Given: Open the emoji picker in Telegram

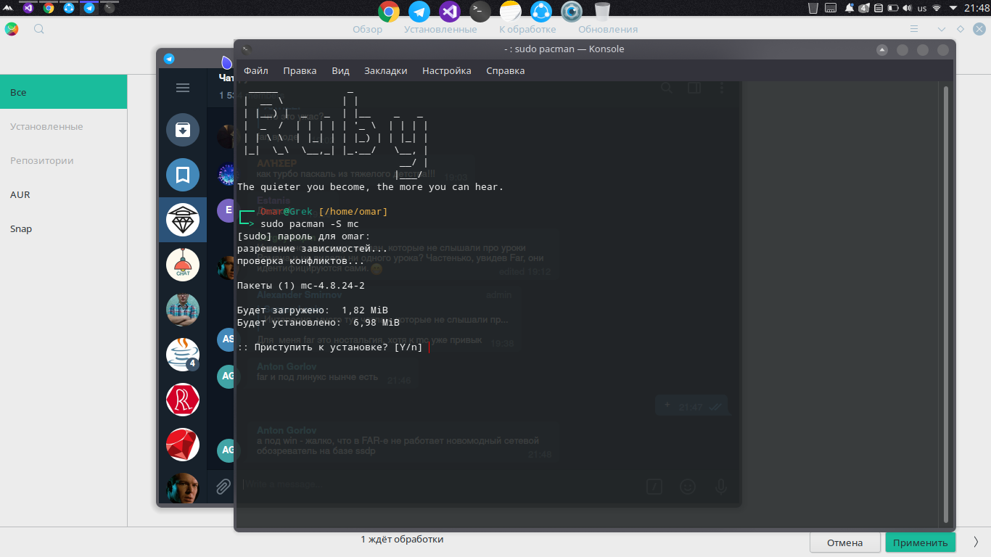Looking at the screenshot, I should tap(687, 486).
